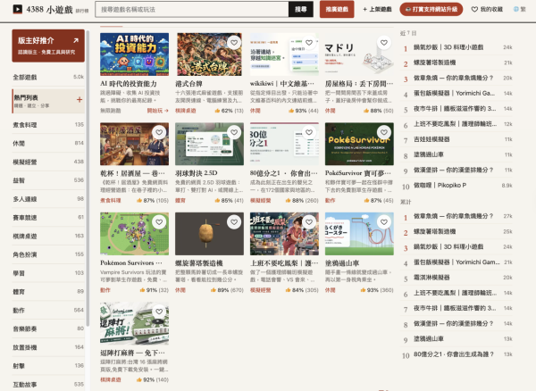
Task: Click the black 搜尋 search button
Action: 301,9
